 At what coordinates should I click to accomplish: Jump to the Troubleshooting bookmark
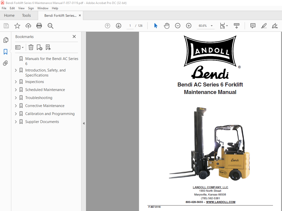(39, 98)
